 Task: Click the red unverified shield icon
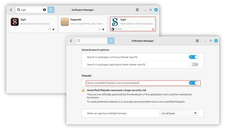[153, 29]
